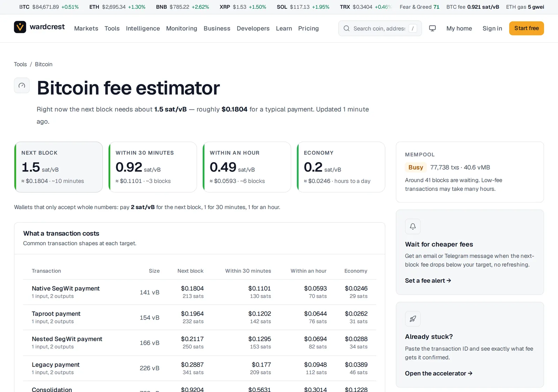
Task: Focus the search coin or address field
Action: [379, 29]
